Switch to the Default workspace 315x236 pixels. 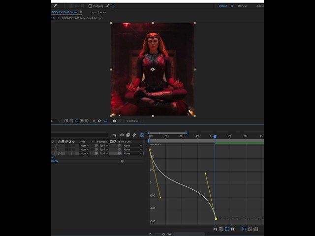tap(223, 6)
